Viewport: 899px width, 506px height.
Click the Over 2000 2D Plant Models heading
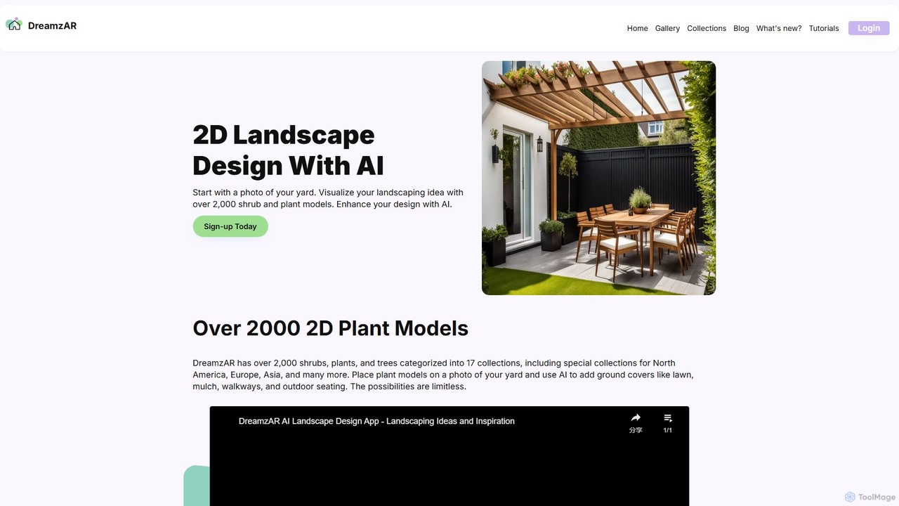click(330, 328)
